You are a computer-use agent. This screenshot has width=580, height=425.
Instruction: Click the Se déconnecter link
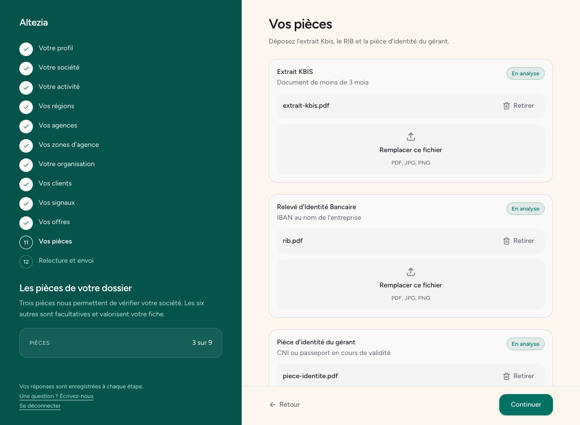coord(40,406)
